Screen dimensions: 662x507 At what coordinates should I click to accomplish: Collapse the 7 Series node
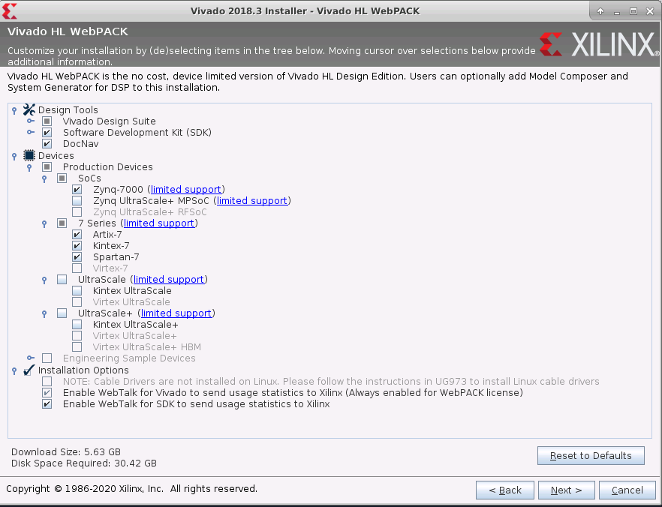coord(44,224)
